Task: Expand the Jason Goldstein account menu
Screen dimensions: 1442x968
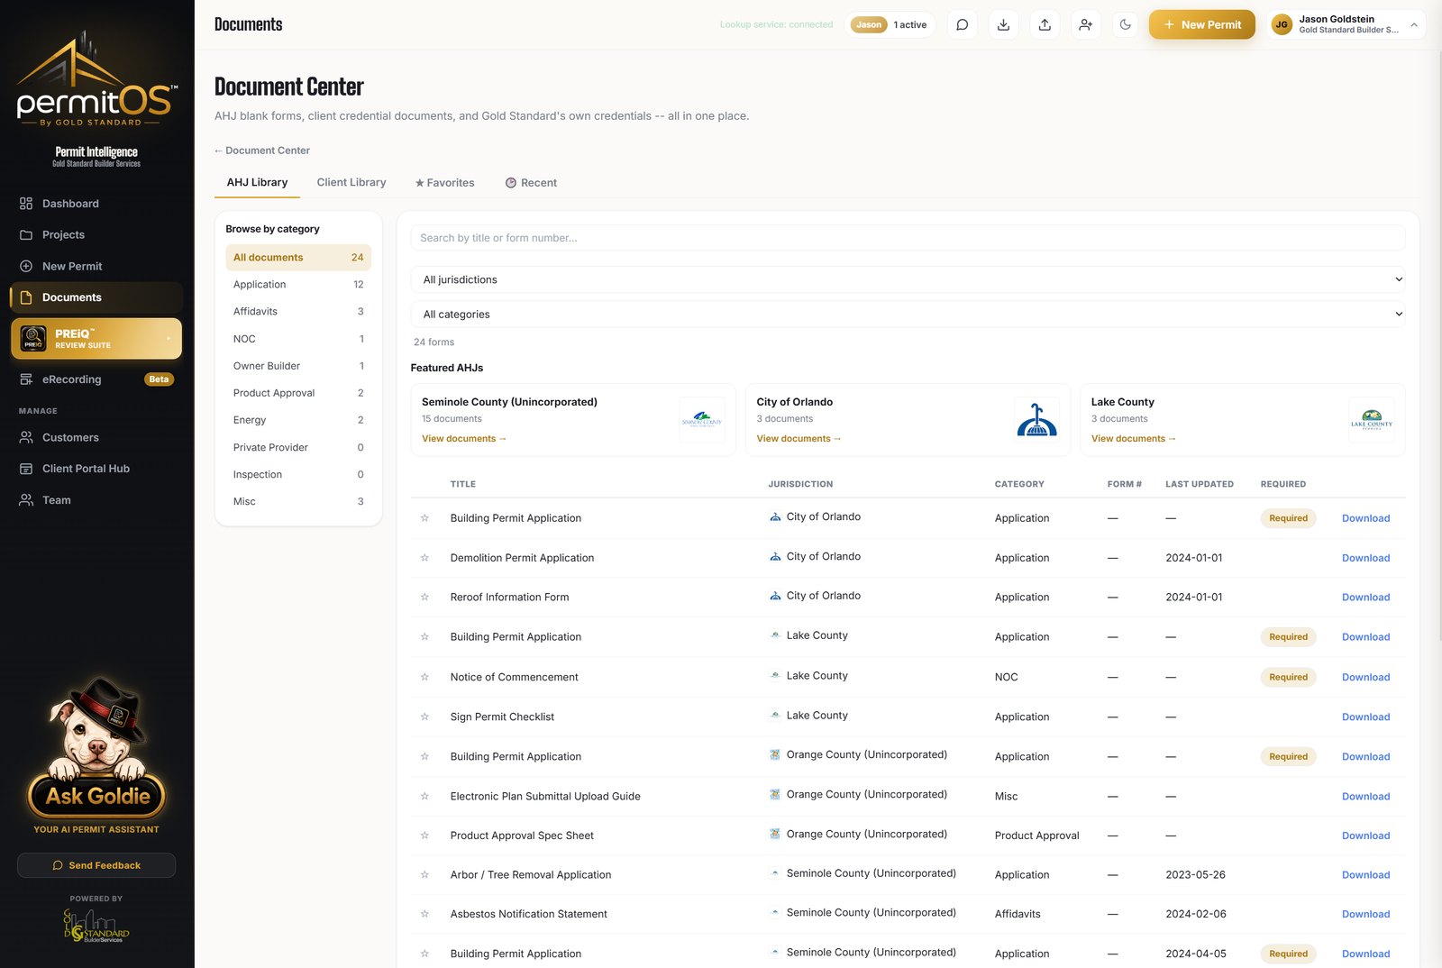Action: point(1346,24)
